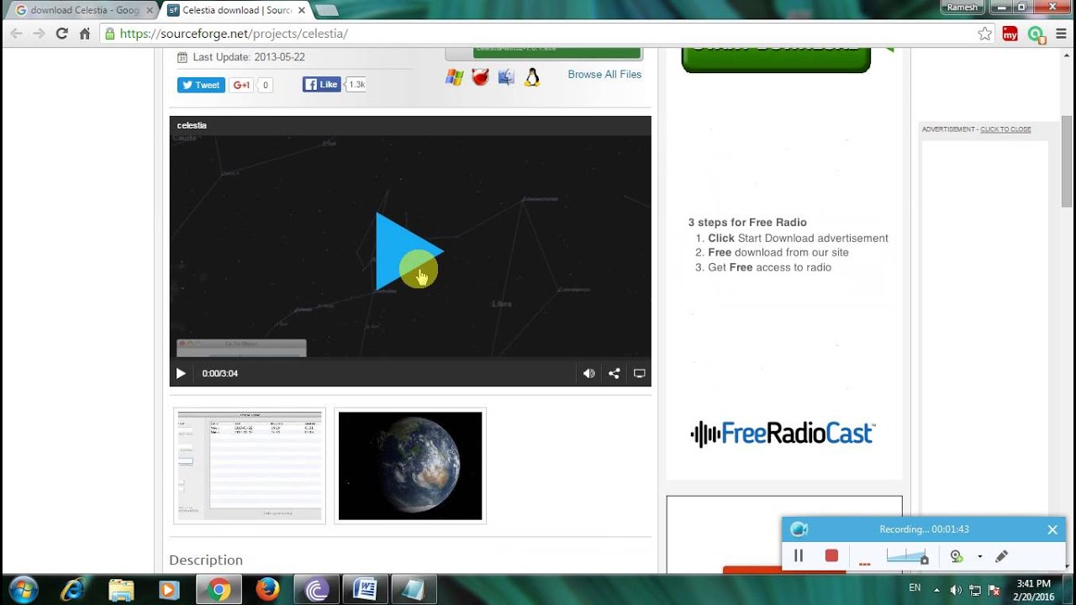Open File Explorer from taskbar
The image size is (1076, 605).
121,590
